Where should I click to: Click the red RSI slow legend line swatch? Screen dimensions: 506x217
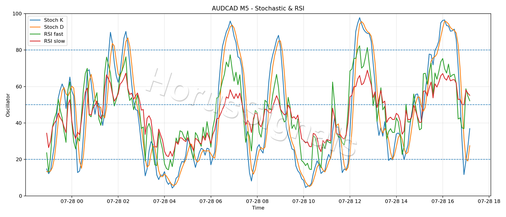click(35, 41)
